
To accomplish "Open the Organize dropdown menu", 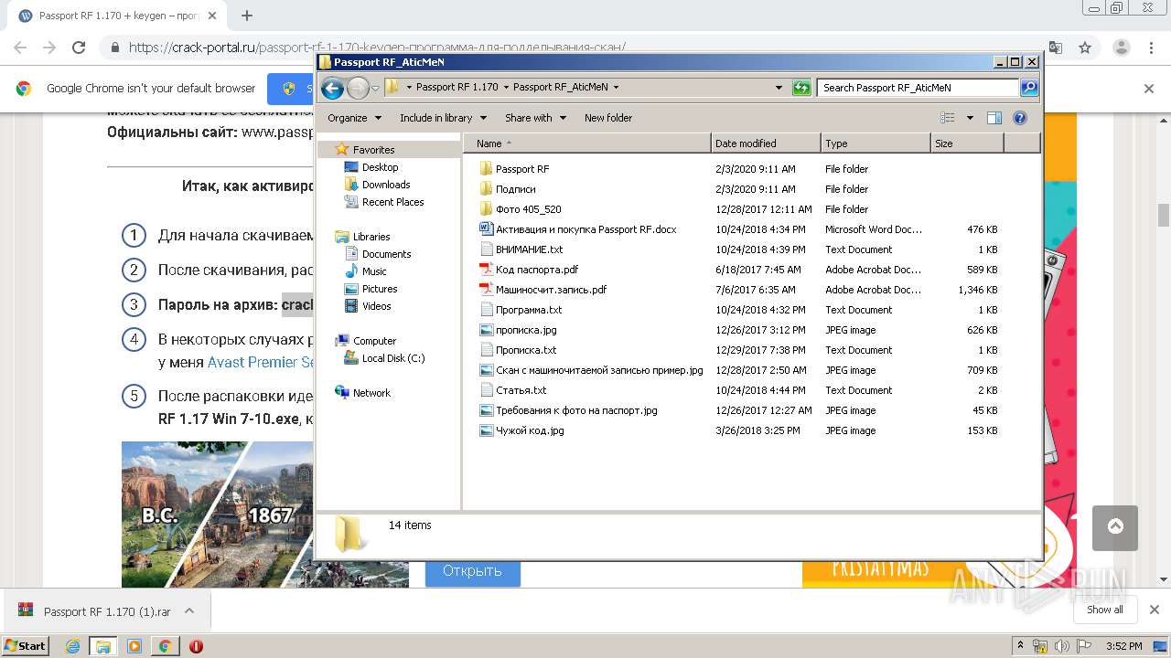I will pos(353,118).
